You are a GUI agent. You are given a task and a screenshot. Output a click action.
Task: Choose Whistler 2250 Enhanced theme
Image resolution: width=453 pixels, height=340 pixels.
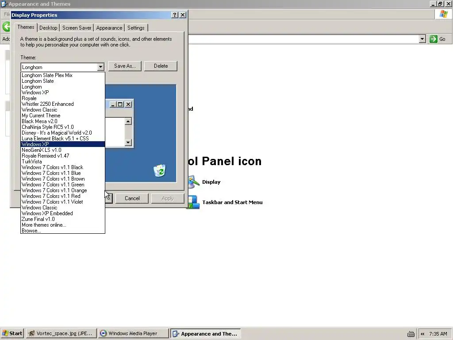(x=63, y=104)
